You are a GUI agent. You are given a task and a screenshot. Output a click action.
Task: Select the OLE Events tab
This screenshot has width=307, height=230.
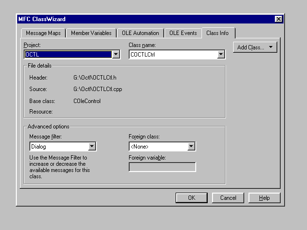coord(183,33)
